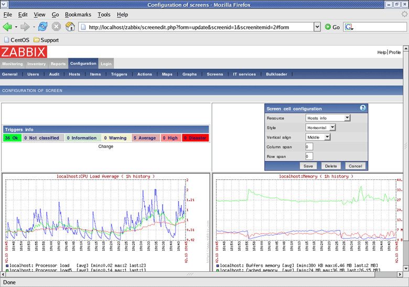409x287 pixels.
Task: Open the address bar URL history dropdown
Action: tap(317, 27)
